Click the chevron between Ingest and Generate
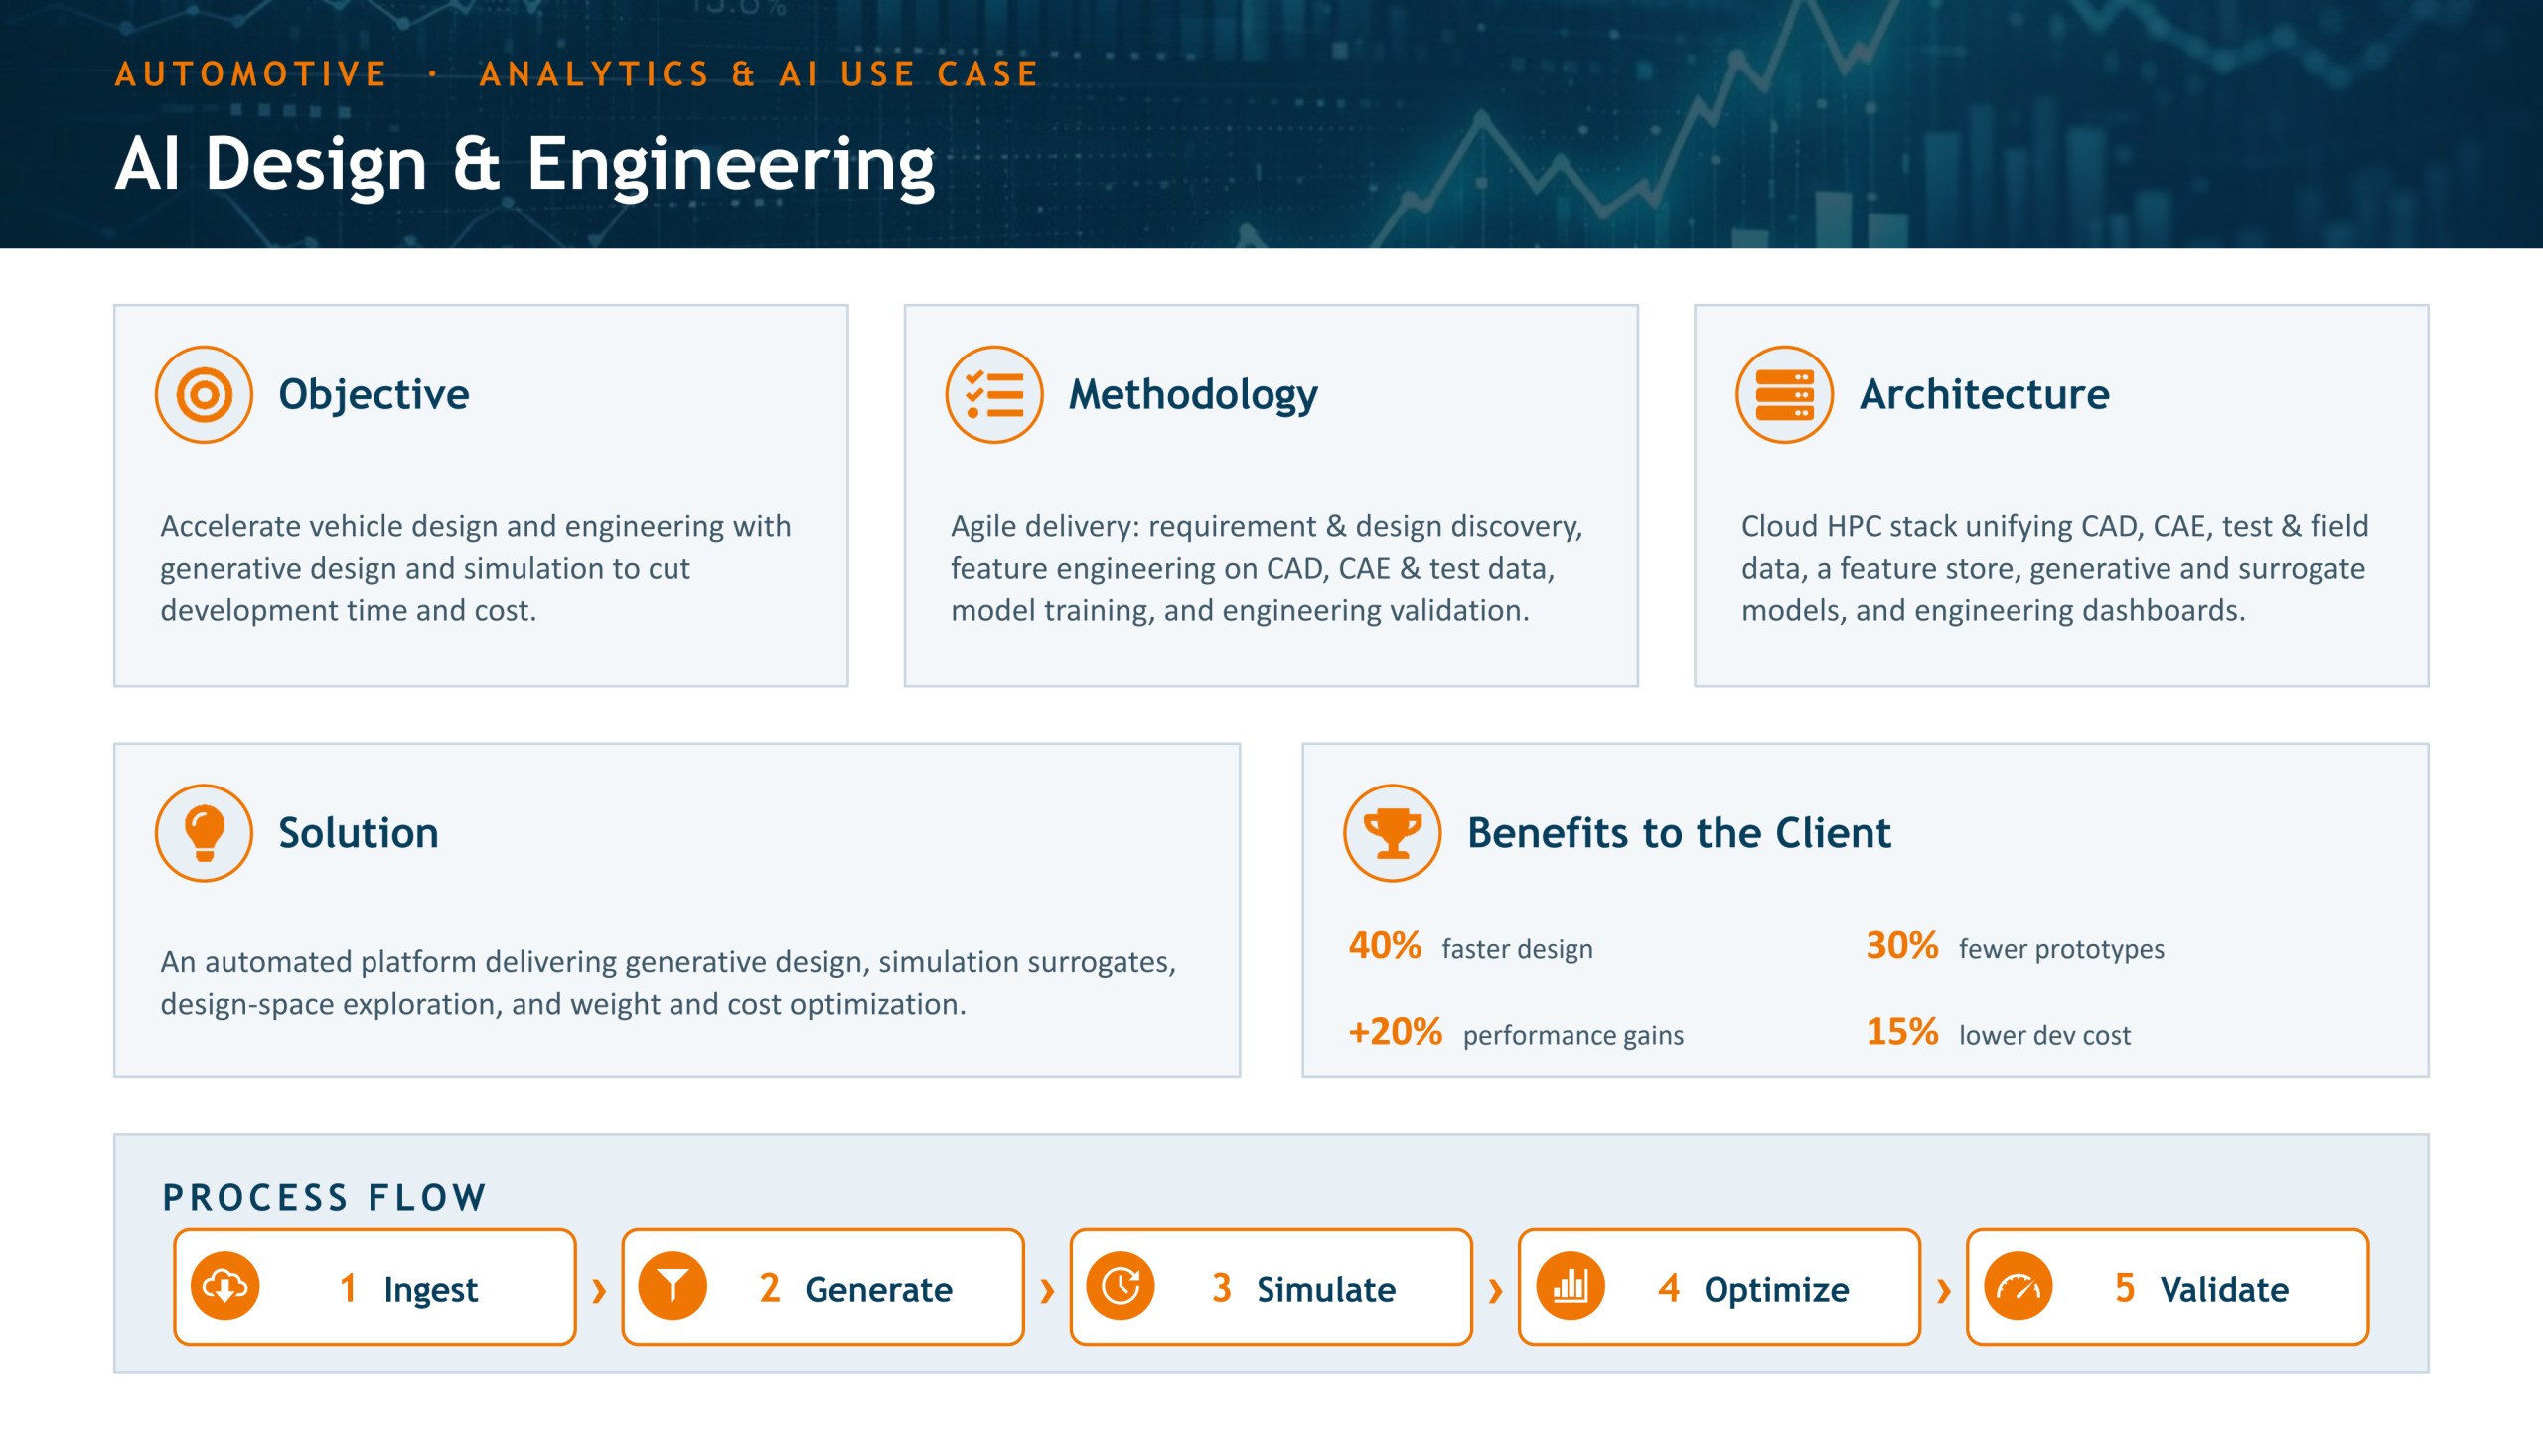The height and width of the screenshot is (1430, 2543). click(599, 1291)
